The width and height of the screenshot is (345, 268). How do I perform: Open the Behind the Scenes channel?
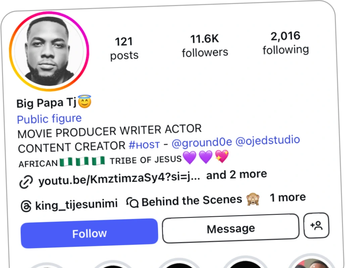click(192, 200)
